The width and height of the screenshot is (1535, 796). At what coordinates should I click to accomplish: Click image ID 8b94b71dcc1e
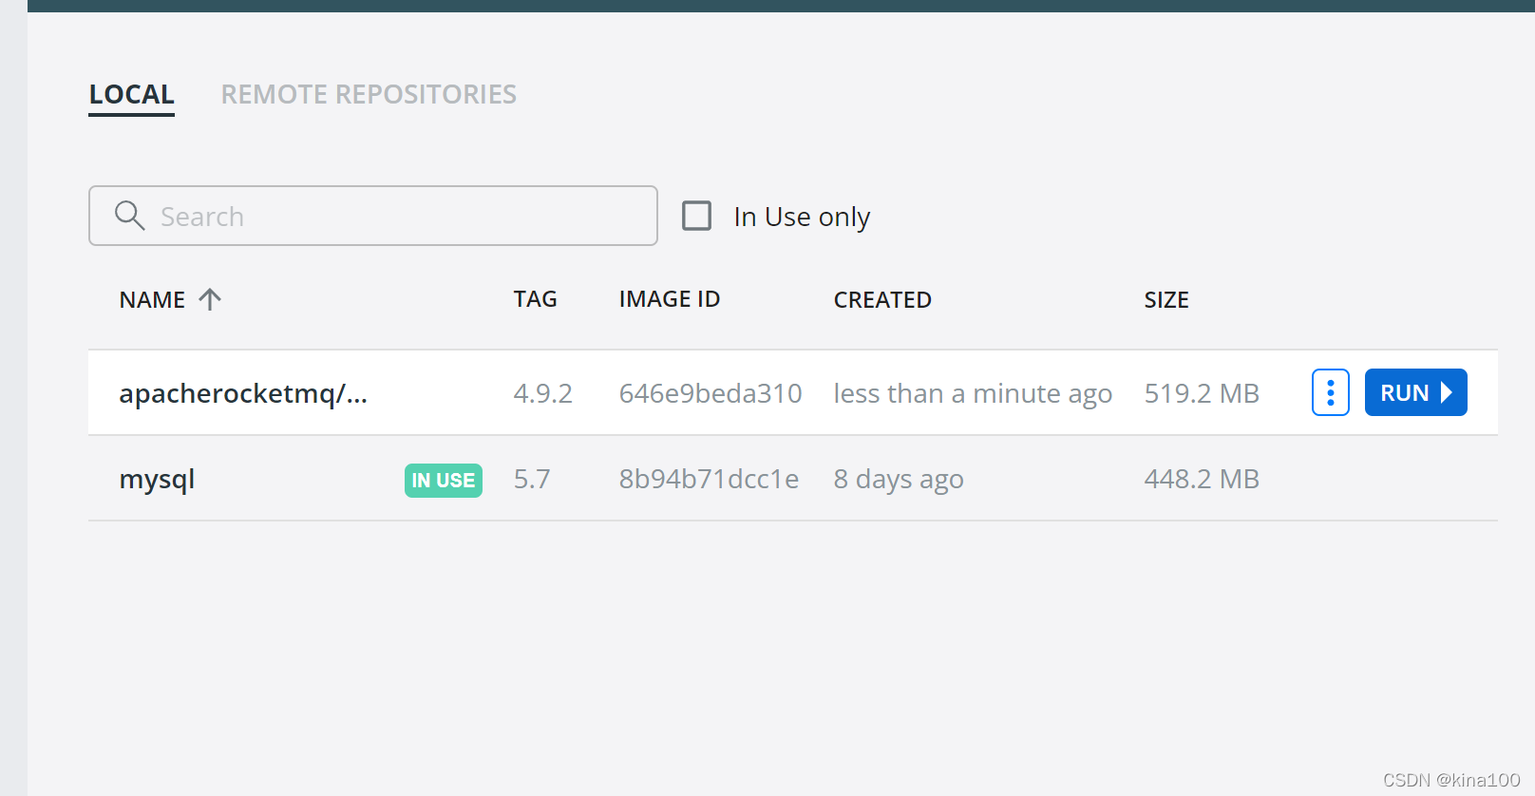(709, 479)
